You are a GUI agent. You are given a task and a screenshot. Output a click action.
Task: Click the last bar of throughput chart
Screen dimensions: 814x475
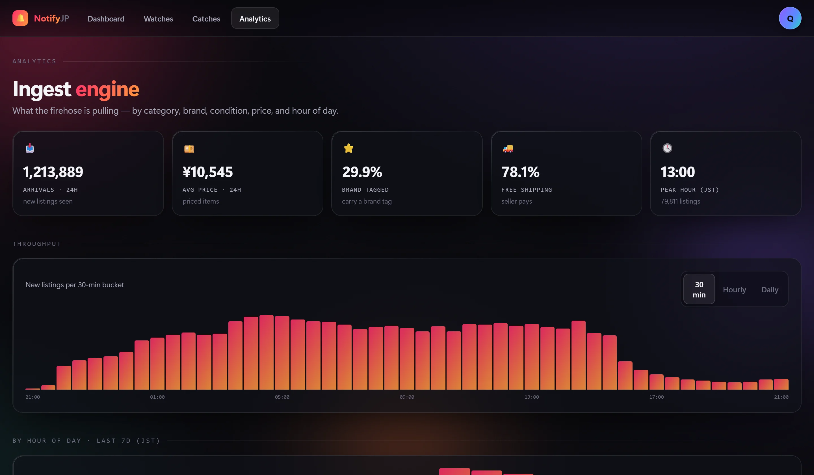click(781, 384)
